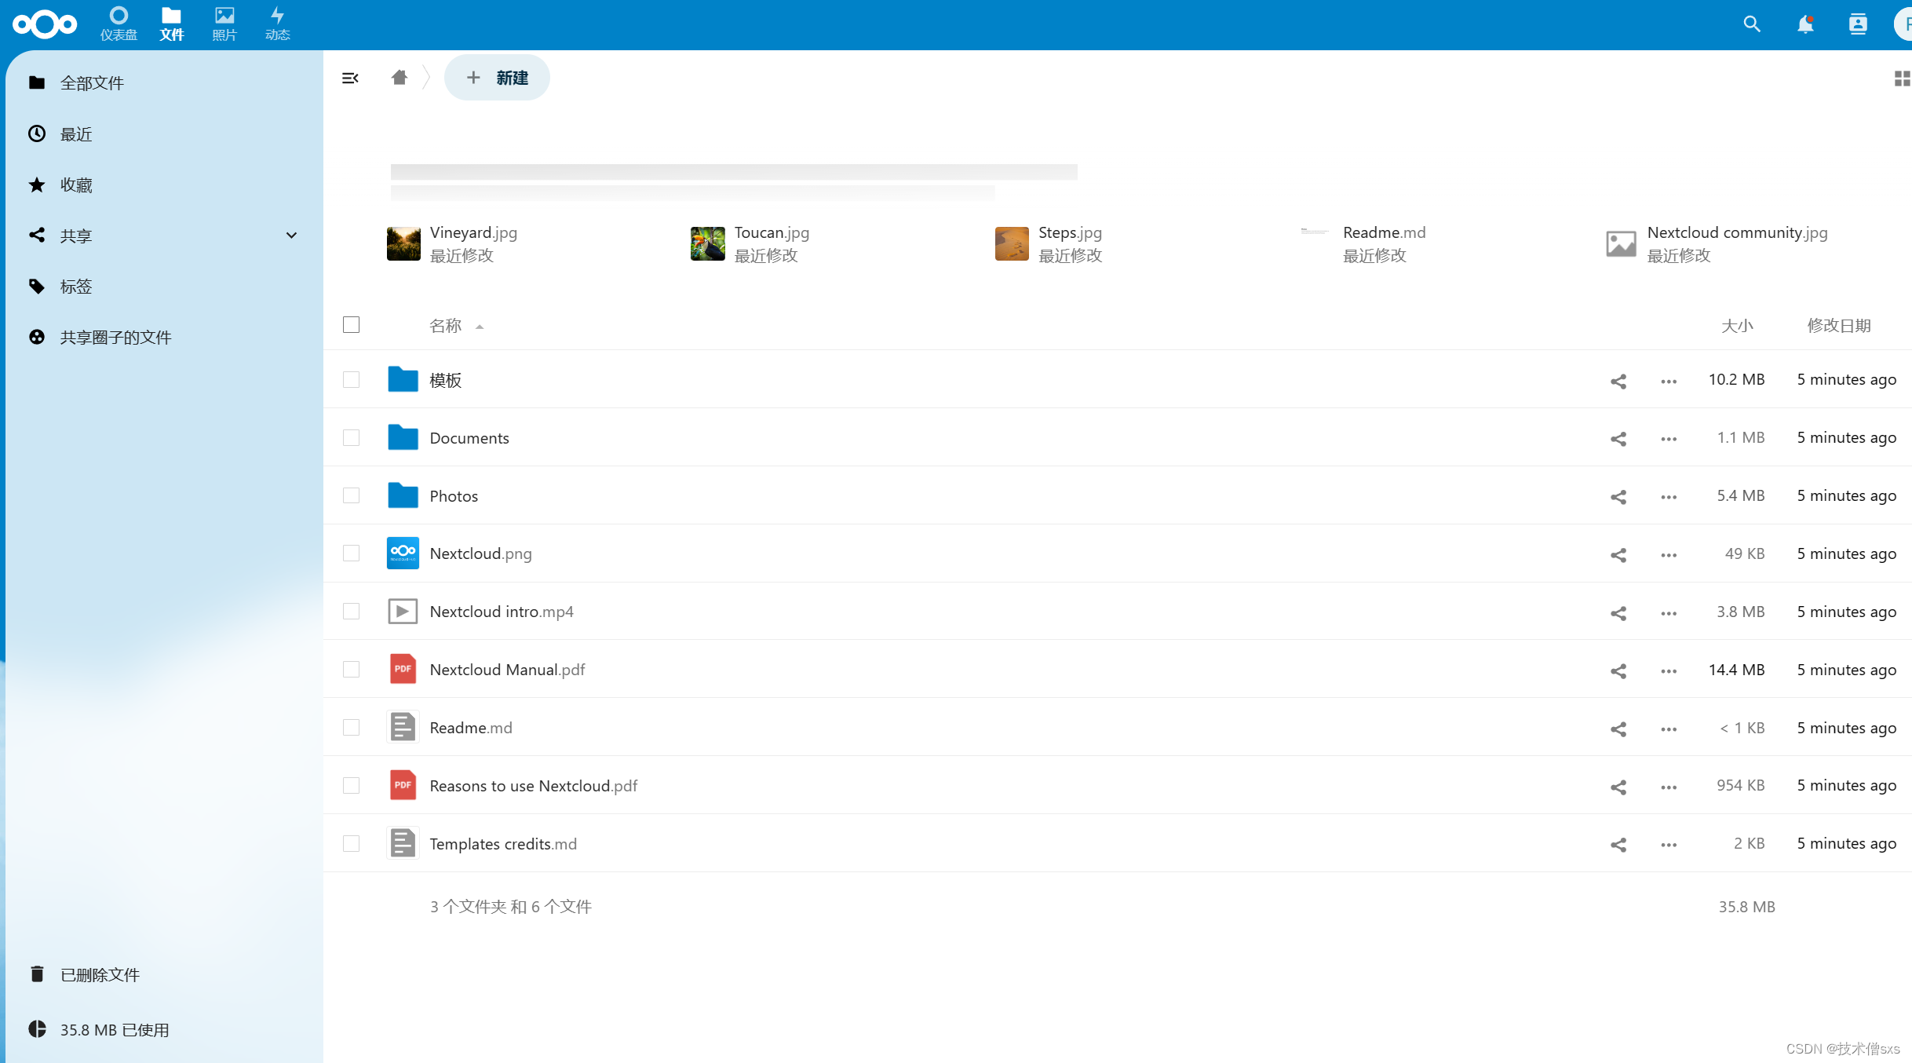
Task: Switch to the 动态 activity tab
Action: point(277,24)
